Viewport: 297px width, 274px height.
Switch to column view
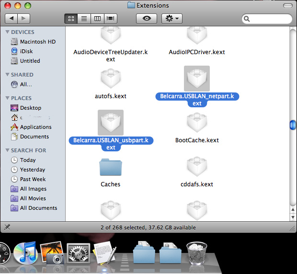(x=97, y=19)
